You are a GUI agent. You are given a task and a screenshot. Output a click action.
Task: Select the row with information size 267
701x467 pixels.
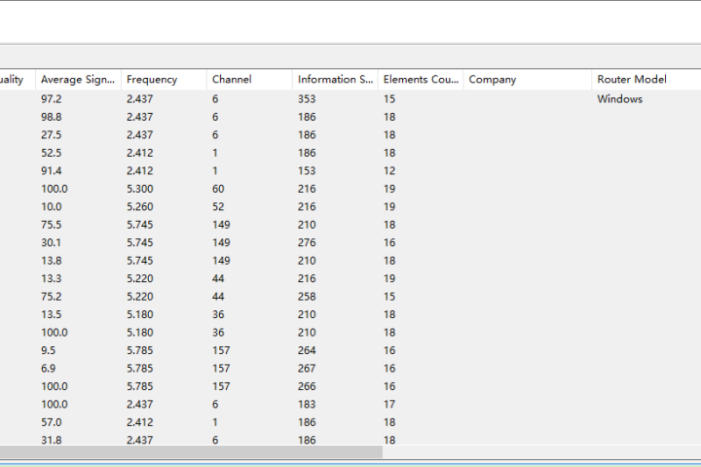point(350,368)
